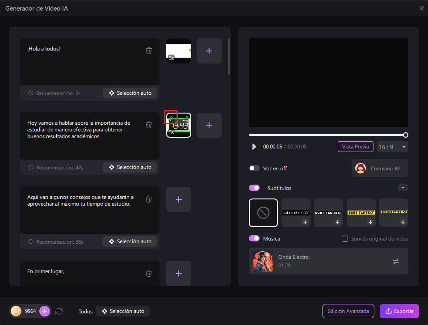Delete the "¡Hola a todos!" scene with trash icon
Image resolution: width=428 pixels, height=325 pixels.
(x=149, y=51)
